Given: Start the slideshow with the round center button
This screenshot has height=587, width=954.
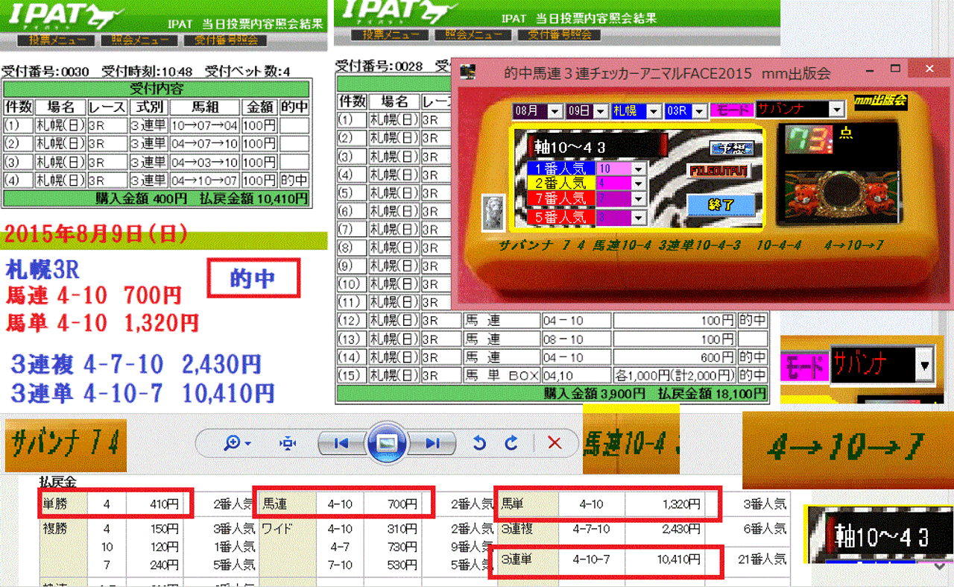Looking at the screenshot, I should pyautogui.click(x=386, y=443).
